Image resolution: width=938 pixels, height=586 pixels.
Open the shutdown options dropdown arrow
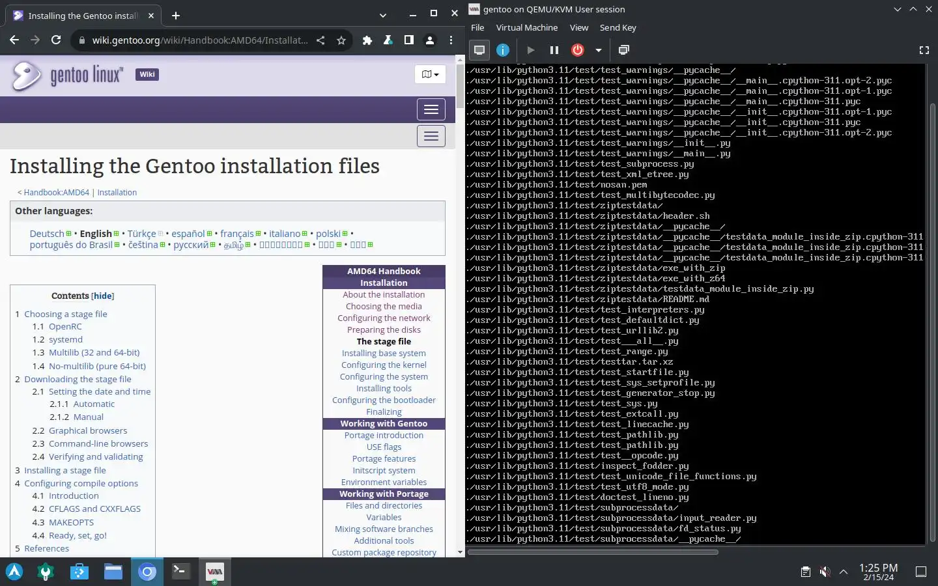(x=598, y=50)
